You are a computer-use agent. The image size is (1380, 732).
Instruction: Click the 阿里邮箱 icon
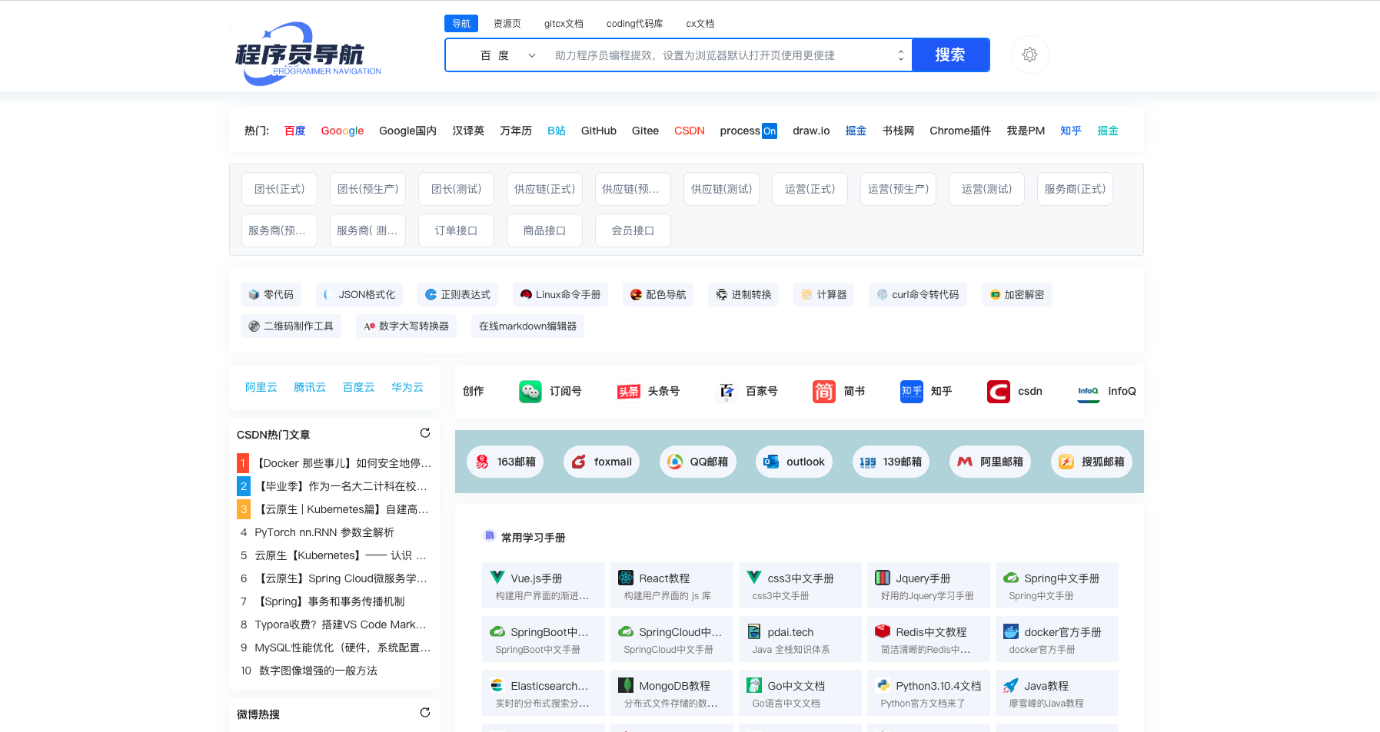click(x=965, y=462)
